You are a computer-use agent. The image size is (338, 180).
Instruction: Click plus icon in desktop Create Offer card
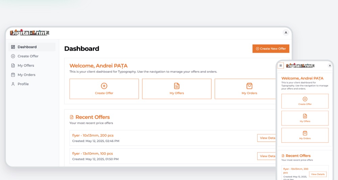(104, 86)
